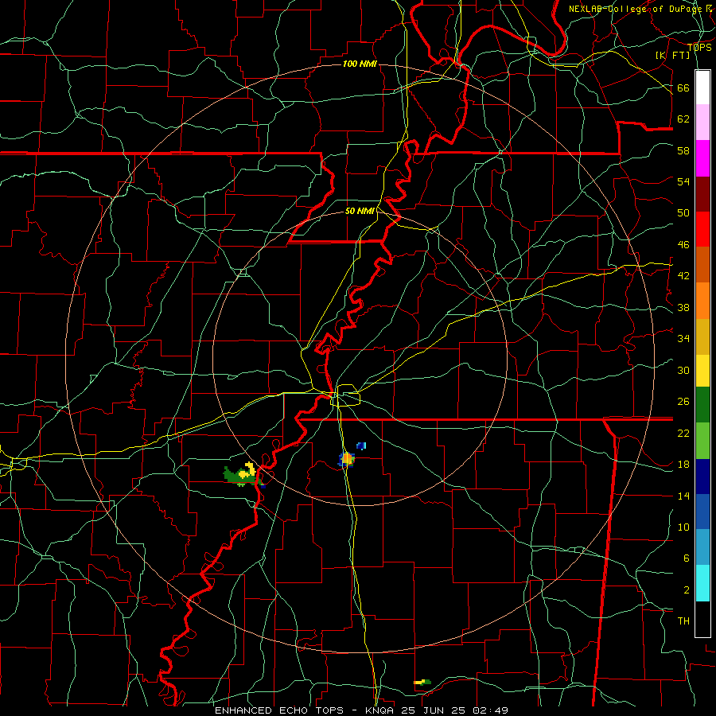Image resolution: width=716 pixels, height=716 pixels.
Task: Click the legend value 58
Action: click(683, 150)
